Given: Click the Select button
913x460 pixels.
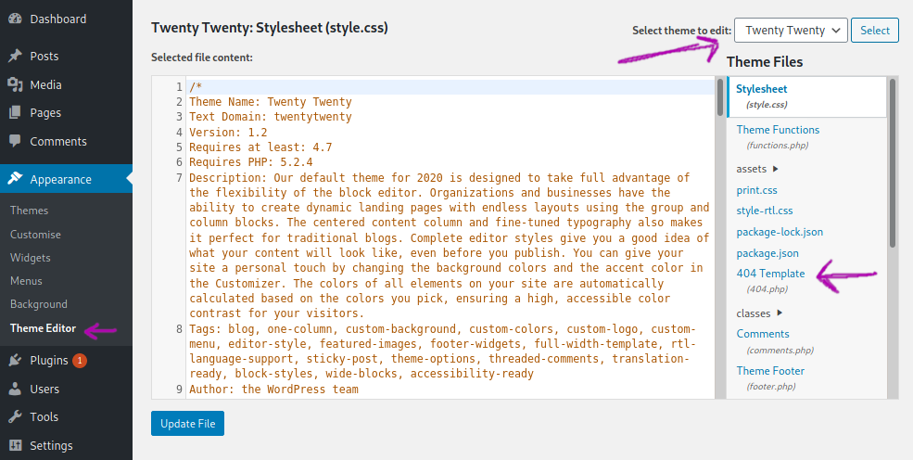Looking at the screenshot, I should pos(875,31).
